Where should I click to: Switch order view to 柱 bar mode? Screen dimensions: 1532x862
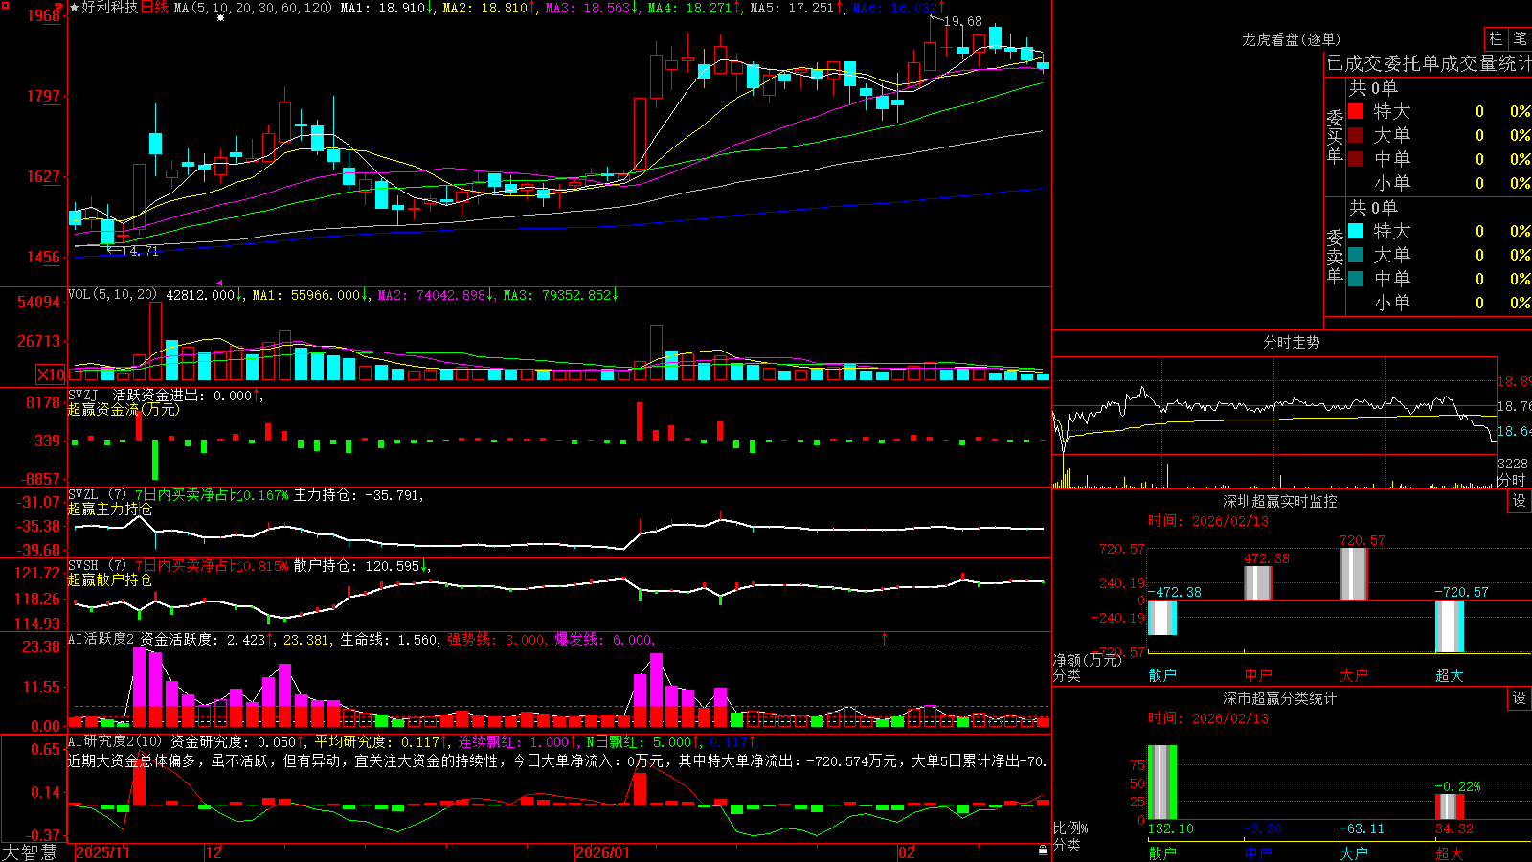click(x=1496, y=39)
